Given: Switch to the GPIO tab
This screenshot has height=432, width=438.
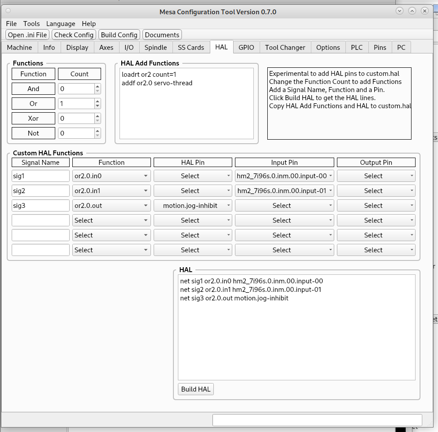Looking at the screenshot, I should point(246,48).
